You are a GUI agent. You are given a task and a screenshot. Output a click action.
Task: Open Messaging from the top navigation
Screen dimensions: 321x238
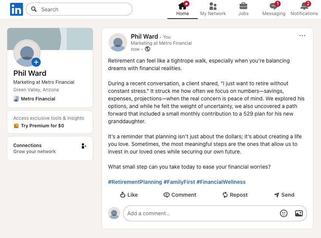click(273, 9)
